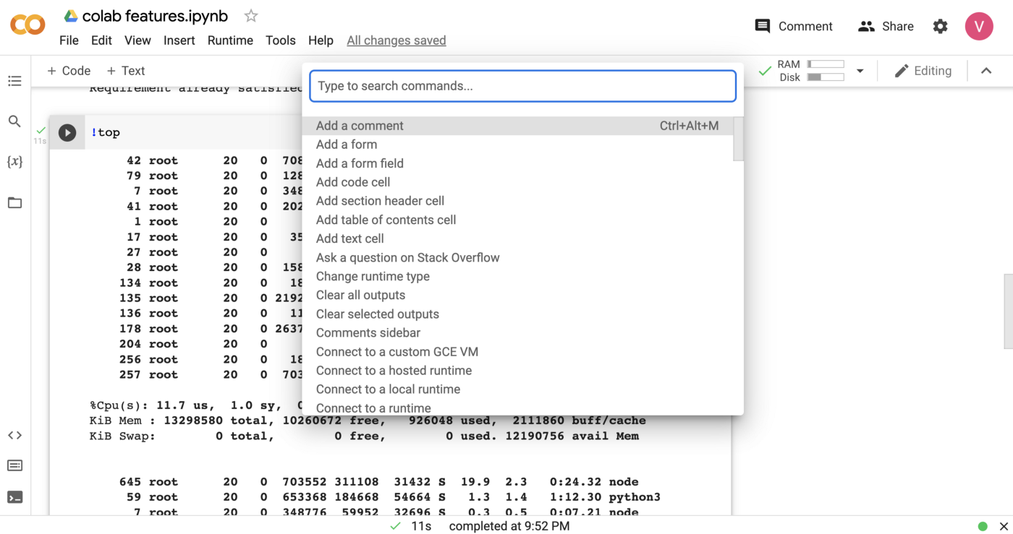The width and height of the screenshot is (1013, 534).
Task: Open the File menu
Action: tap(69, 40)
